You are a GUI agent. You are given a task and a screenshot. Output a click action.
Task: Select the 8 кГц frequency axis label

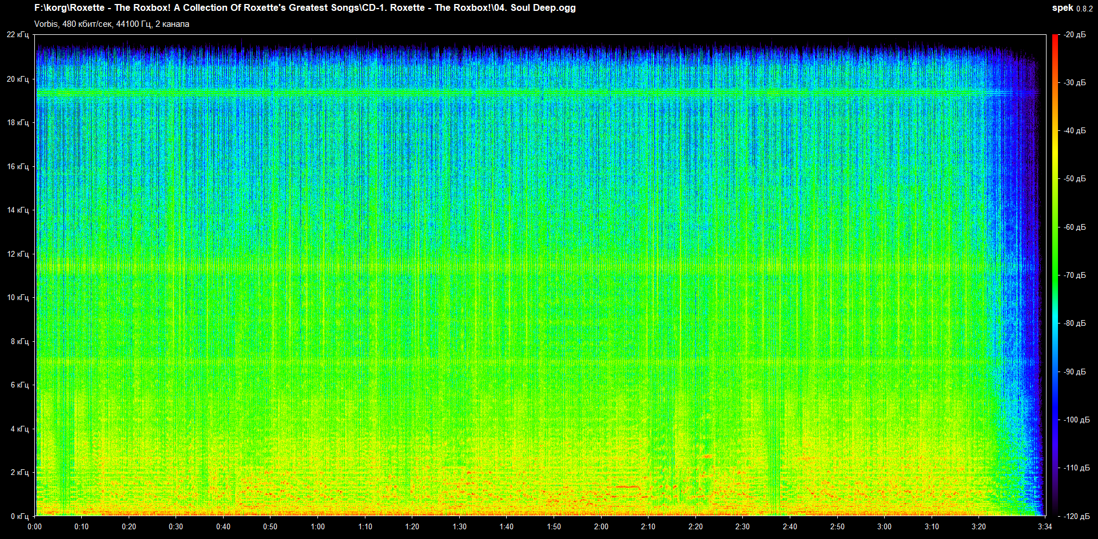tap(19, 341)
